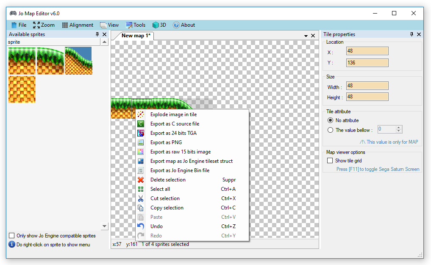This screenshot has height=265, width=431.
Task: Close the New map 1 tab
Action: point(313,36)
